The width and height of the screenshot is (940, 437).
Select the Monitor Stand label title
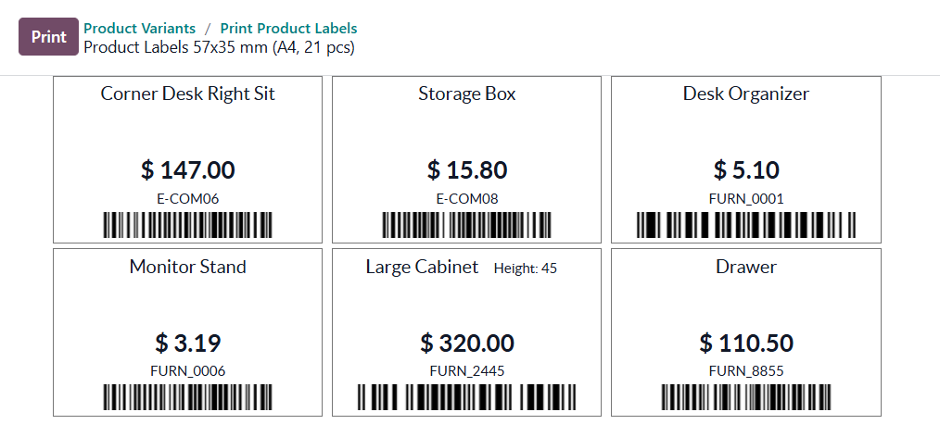point(188,267)
